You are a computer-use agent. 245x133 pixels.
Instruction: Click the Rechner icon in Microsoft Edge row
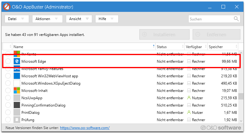pos(189,61)
